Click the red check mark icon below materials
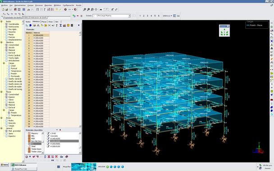This screenshot has height=171, width=274. pos(34,157)
